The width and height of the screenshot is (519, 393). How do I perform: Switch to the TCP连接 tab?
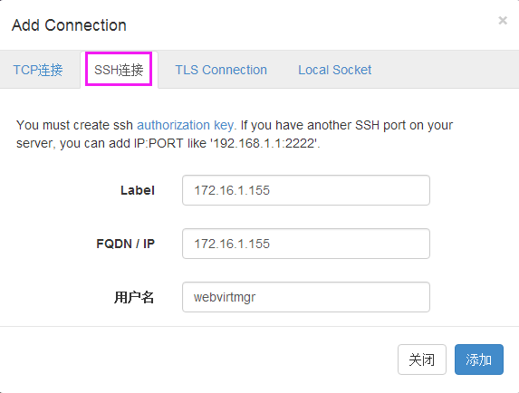coord(38,70)
